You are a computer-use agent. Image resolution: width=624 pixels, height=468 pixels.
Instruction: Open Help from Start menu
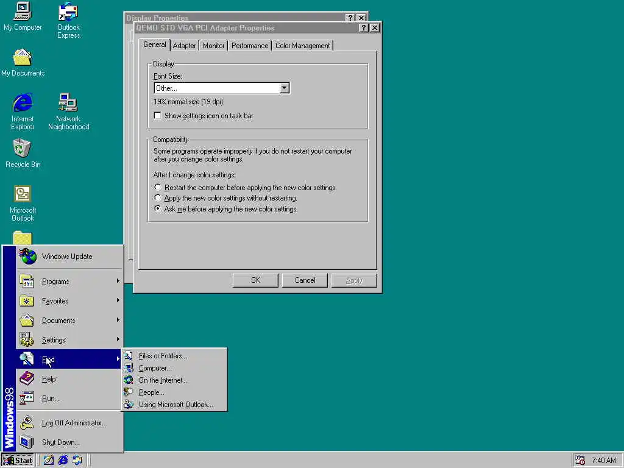point(69,379)
